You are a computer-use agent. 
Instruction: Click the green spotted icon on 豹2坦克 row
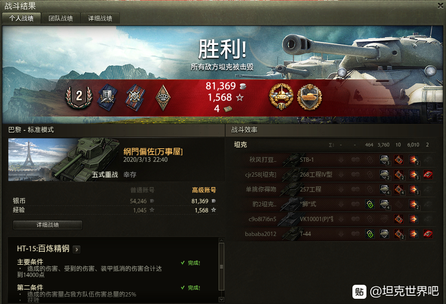pos(370,204)
